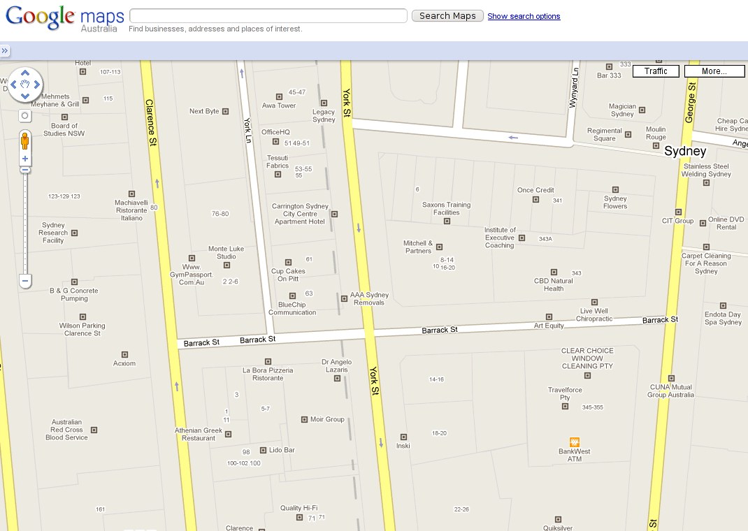The image size is (748, 531).
Task: Click the Bar 333 marker
Action: [x=609, y=67]
